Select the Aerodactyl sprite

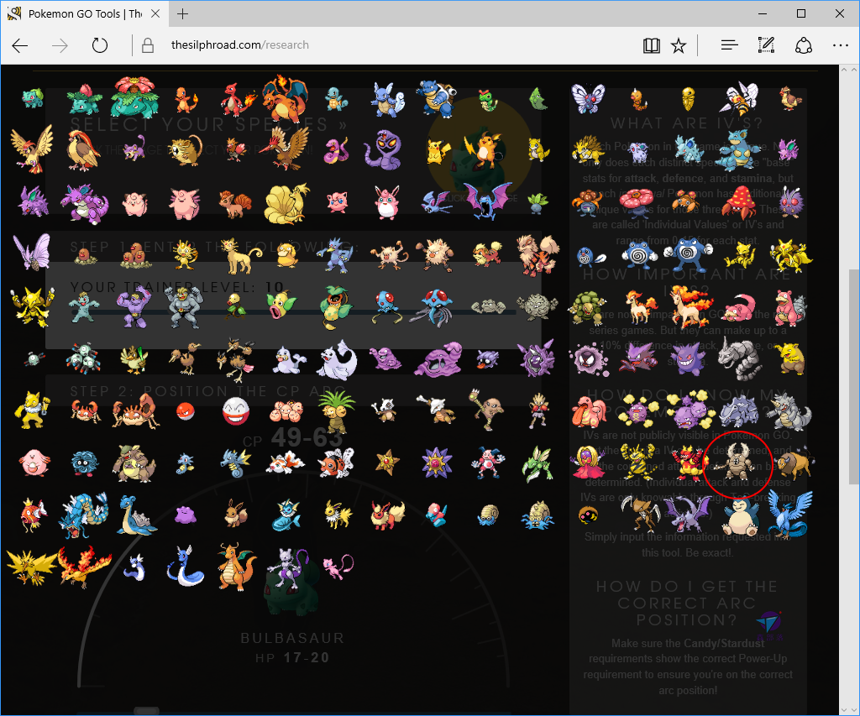[687, 516]
